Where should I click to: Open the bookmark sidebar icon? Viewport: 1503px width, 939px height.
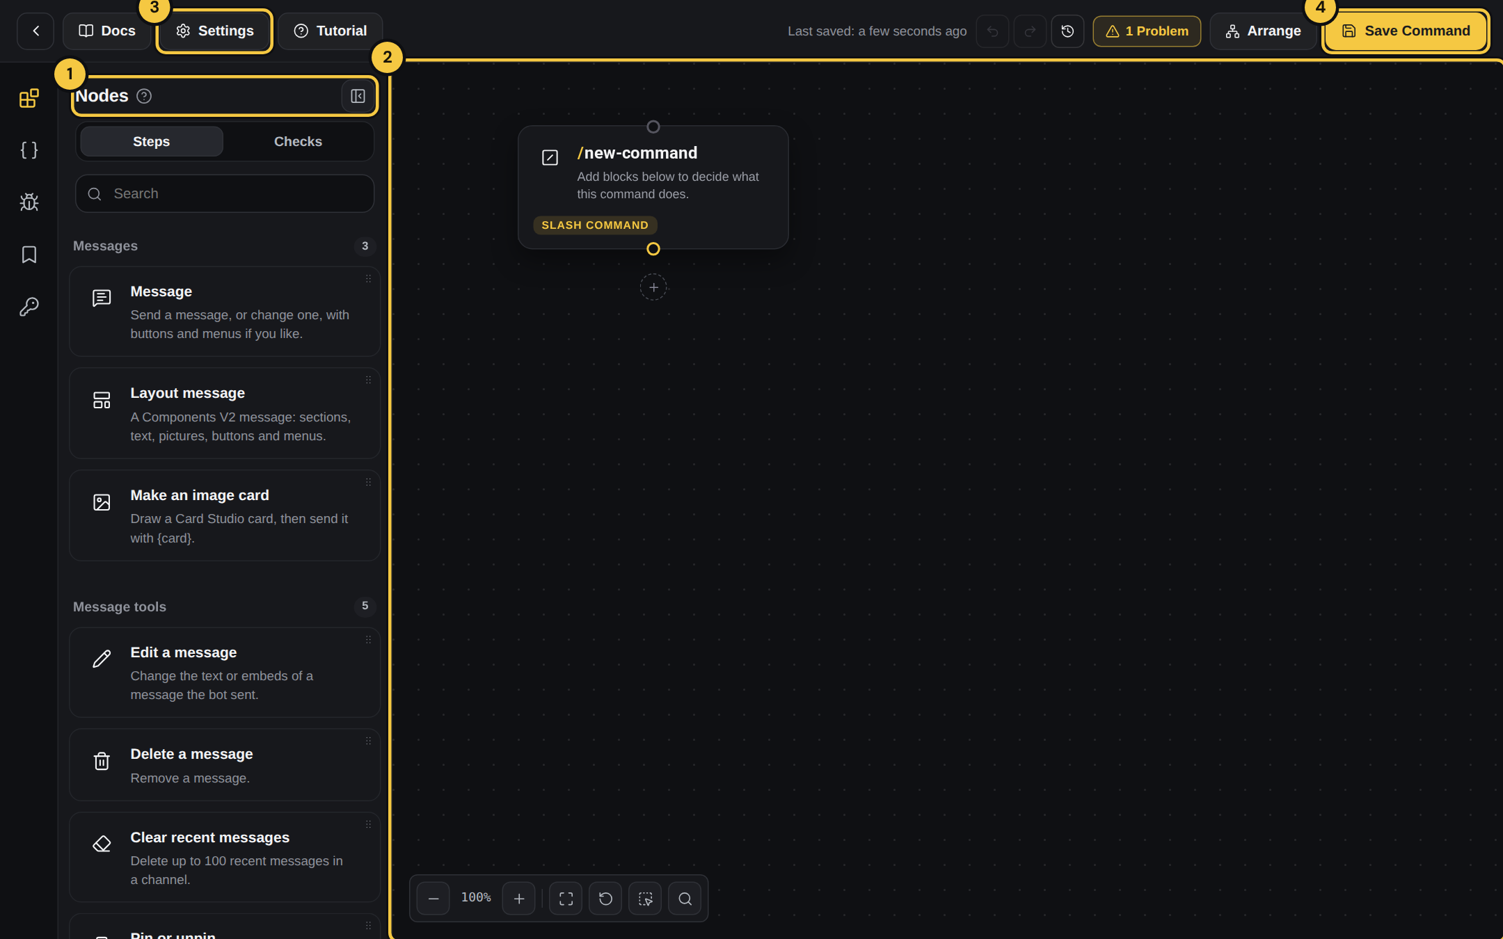(29, 255)
